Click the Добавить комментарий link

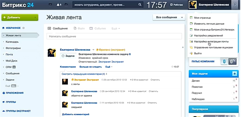click(x=76, y=114)
